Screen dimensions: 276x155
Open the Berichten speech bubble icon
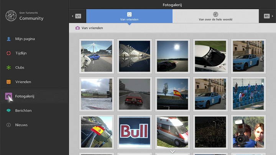[8, 111]
